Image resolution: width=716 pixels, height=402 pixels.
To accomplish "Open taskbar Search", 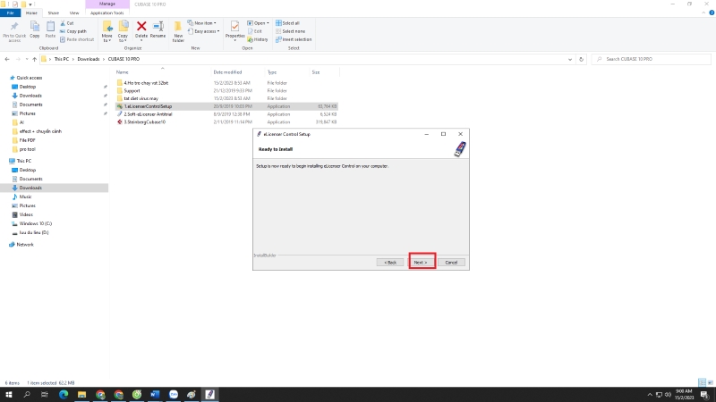I will 27,394.
